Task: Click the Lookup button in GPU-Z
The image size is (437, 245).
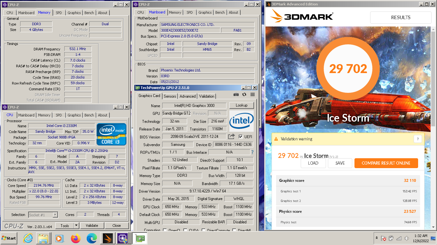Action: [x=242, y=105]
